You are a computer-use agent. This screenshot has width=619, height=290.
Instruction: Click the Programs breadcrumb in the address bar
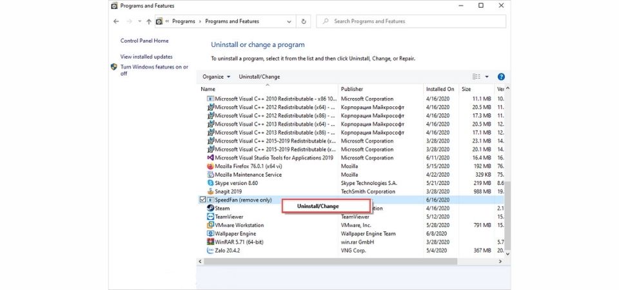pyautogui.click(x=184, y=21)
